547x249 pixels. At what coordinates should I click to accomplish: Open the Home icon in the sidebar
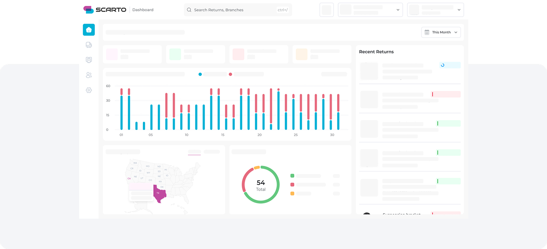coord(89,30)
